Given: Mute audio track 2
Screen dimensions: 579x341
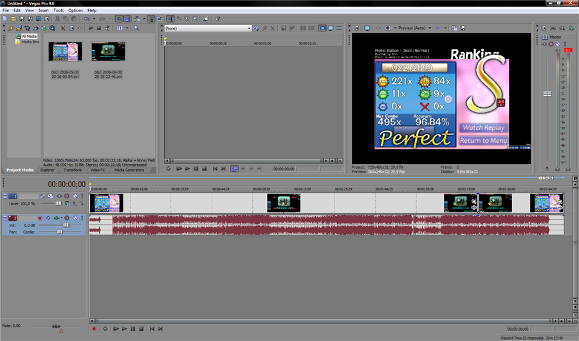Looking at the screenshot, I should [x=75, y=218].
